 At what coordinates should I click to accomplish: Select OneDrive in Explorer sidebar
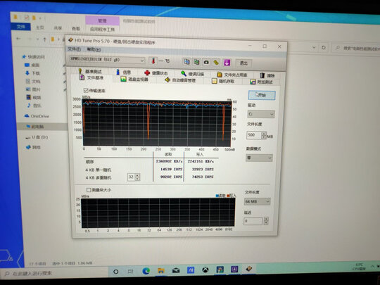point(37,116)
